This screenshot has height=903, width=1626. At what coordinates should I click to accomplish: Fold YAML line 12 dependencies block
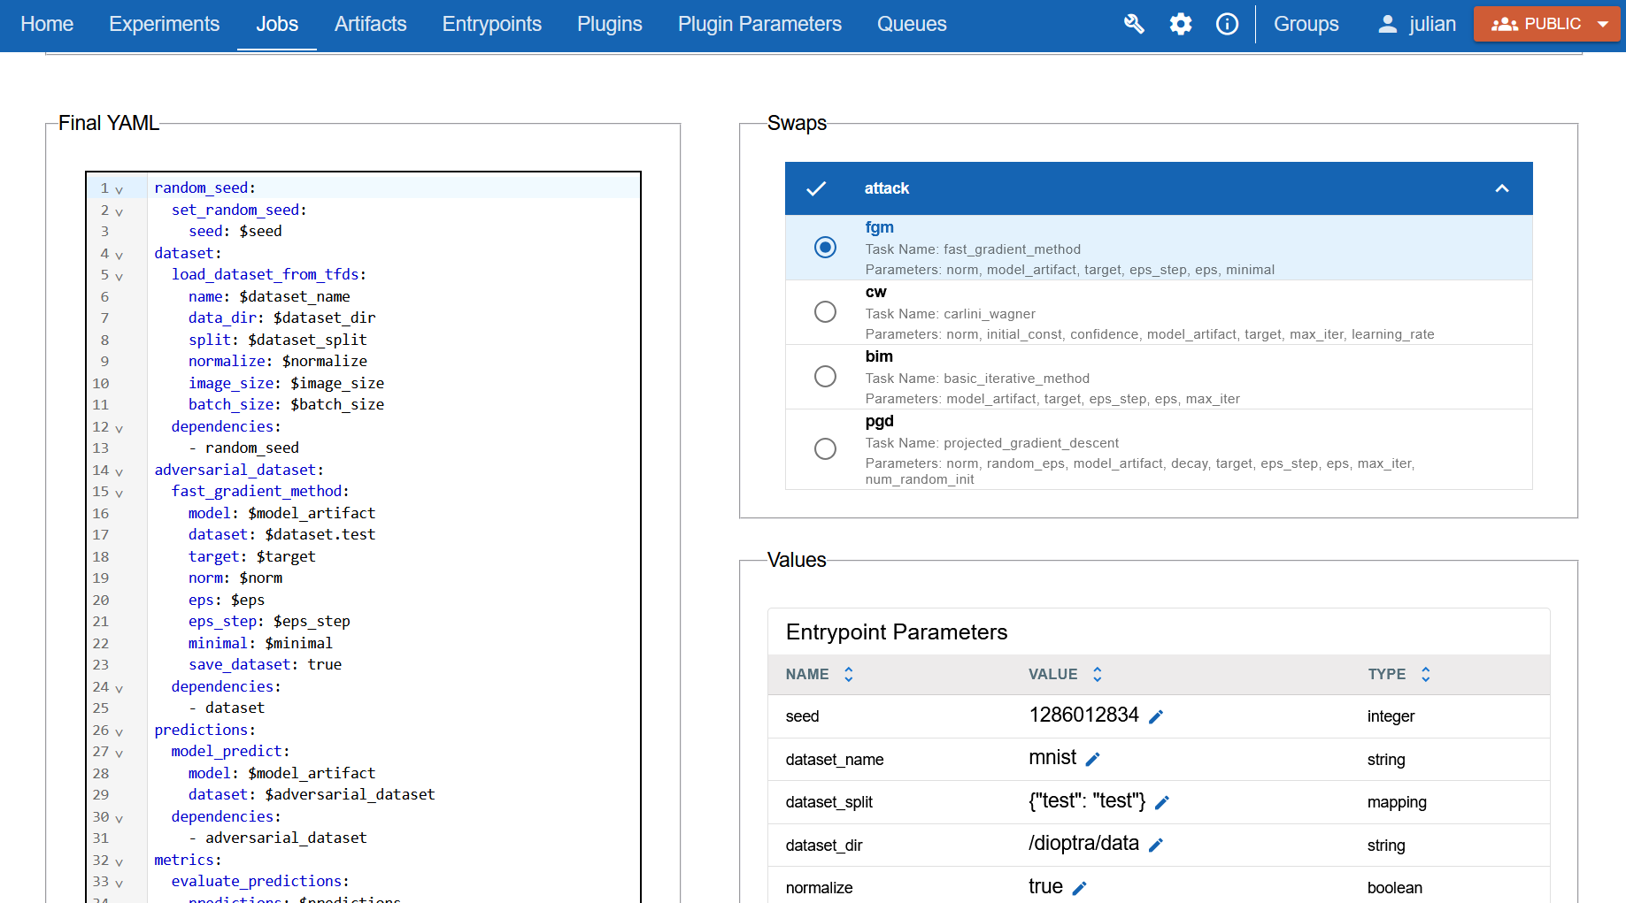(119, 428)
